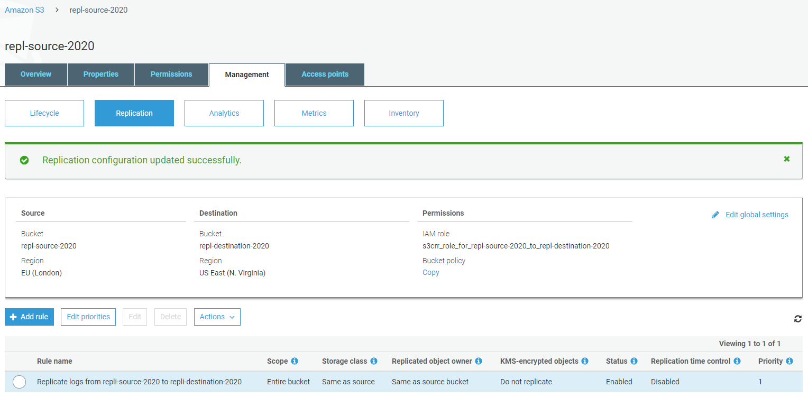The image size is (808, 397).
Task: Switch to the Properties tab
Action: coord(101,75)
